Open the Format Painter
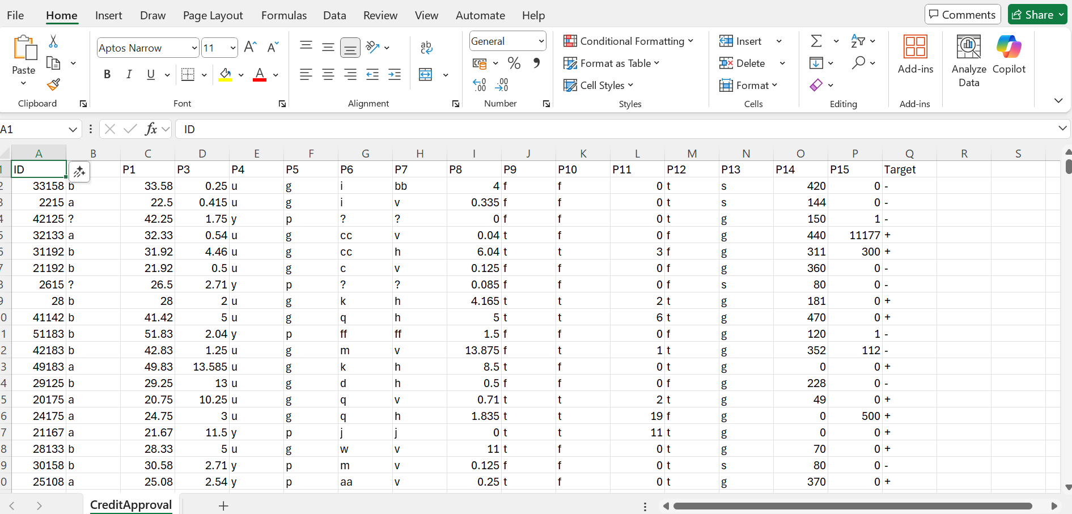The image size is (1072, 514). 53,84
